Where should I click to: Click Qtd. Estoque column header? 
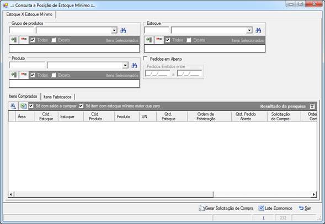point(172,116)
